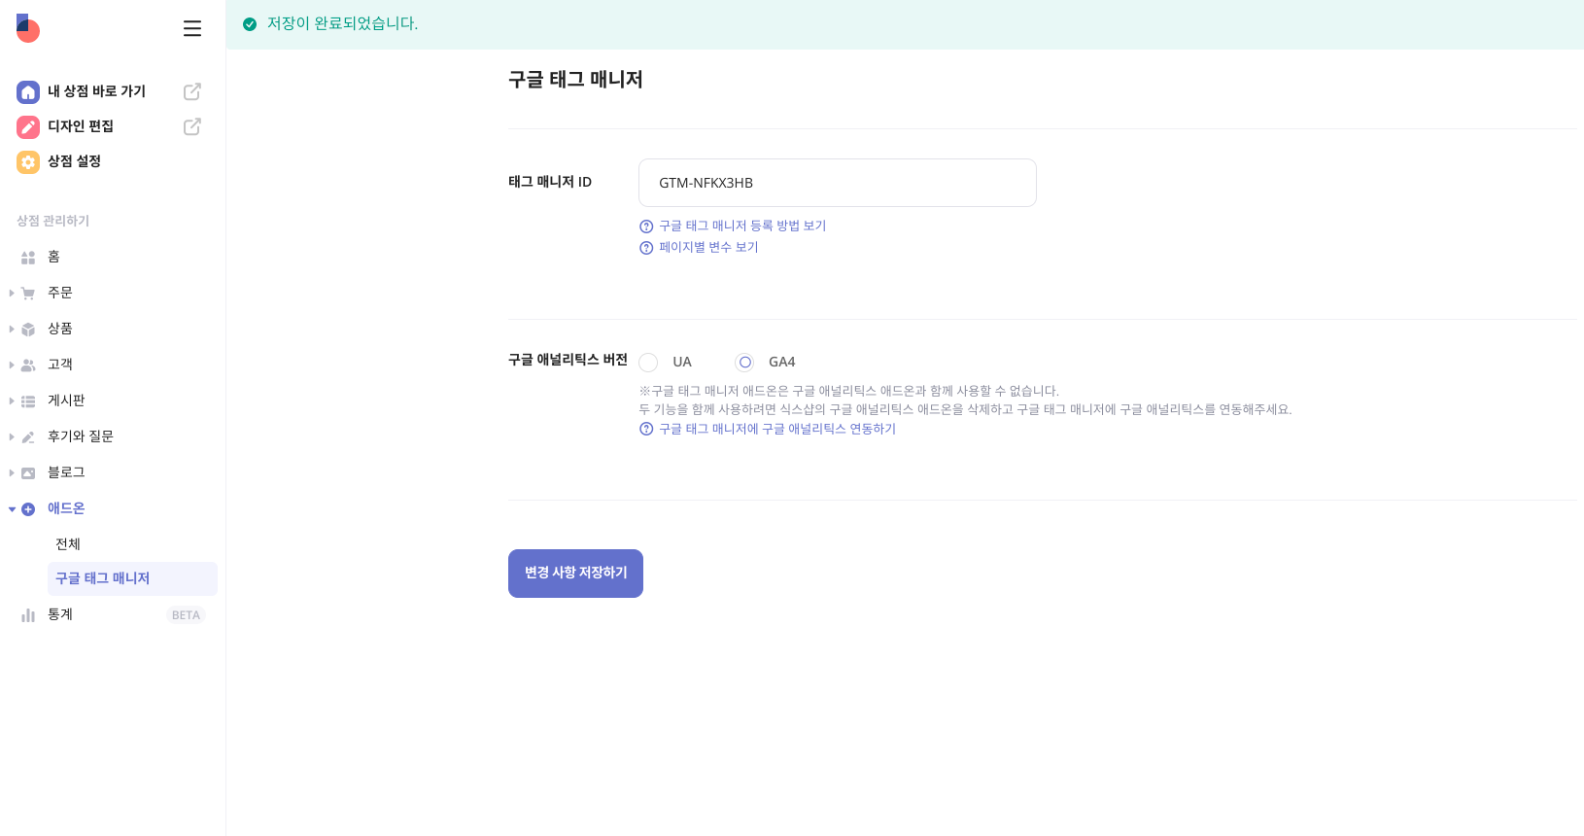Click 내 상점 바로 가기 link
The height and width of the screenshot is (836, 1584).
pos(96,91)
